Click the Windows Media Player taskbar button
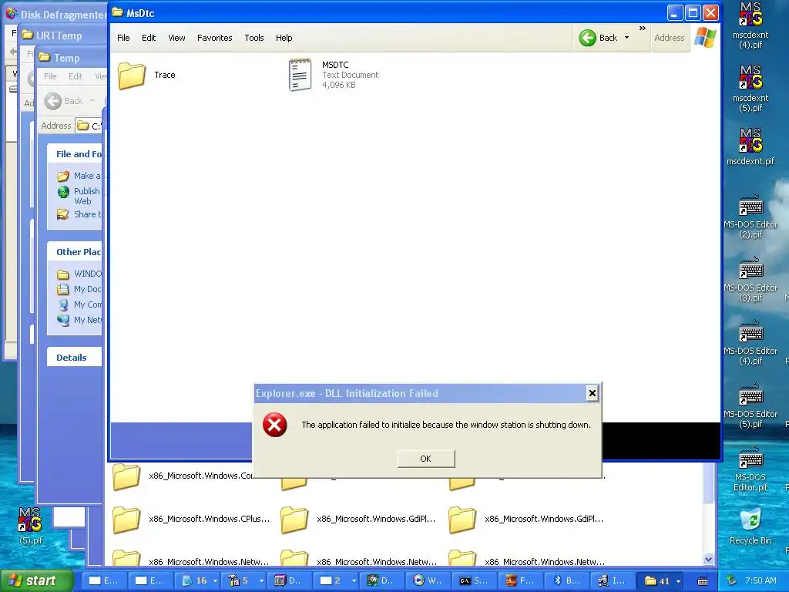Viewport: 789px width, 592px height. [x=428, y=581]
